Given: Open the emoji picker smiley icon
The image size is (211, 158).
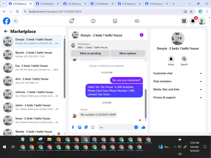Looking at the screenshot, I should (x=136, y=127).
